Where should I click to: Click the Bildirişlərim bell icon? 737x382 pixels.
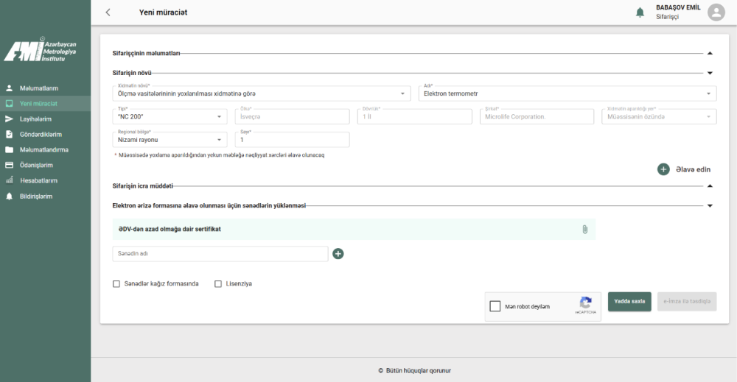point(9,197)
